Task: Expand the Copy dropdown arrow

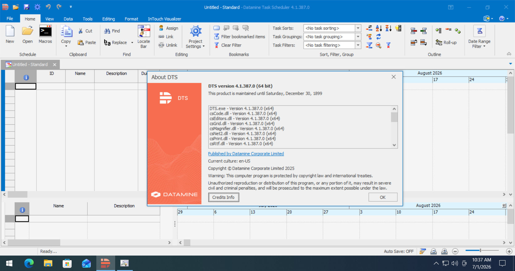Action: tap(66, 46)
